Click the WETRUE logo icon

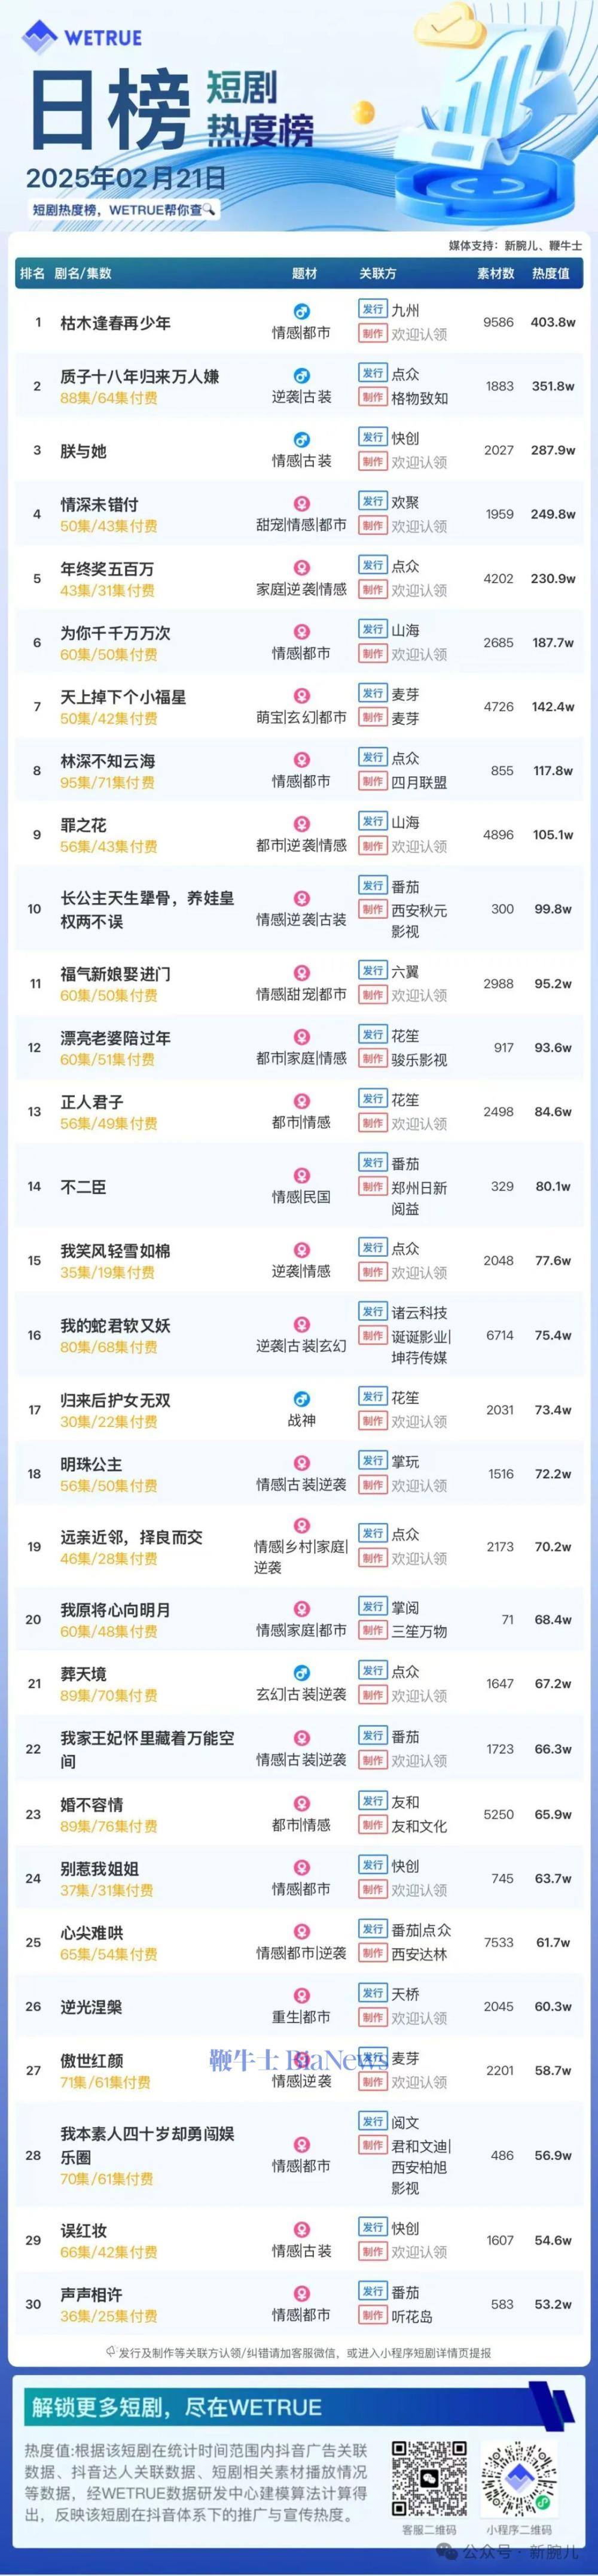40,37
